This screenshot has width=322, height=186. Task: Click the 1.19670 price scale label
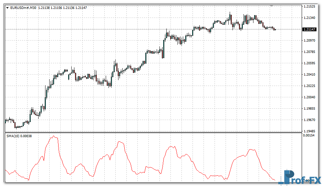click(309, 120)
